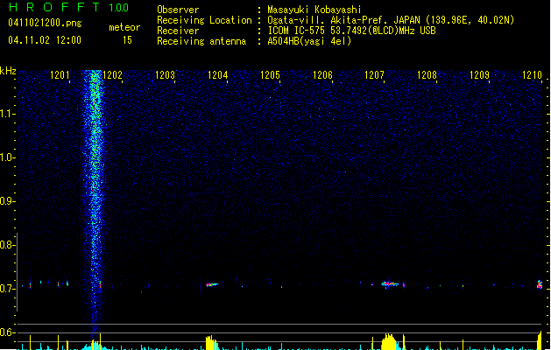Click the 0.6 frequency axis label

point(7,332)
